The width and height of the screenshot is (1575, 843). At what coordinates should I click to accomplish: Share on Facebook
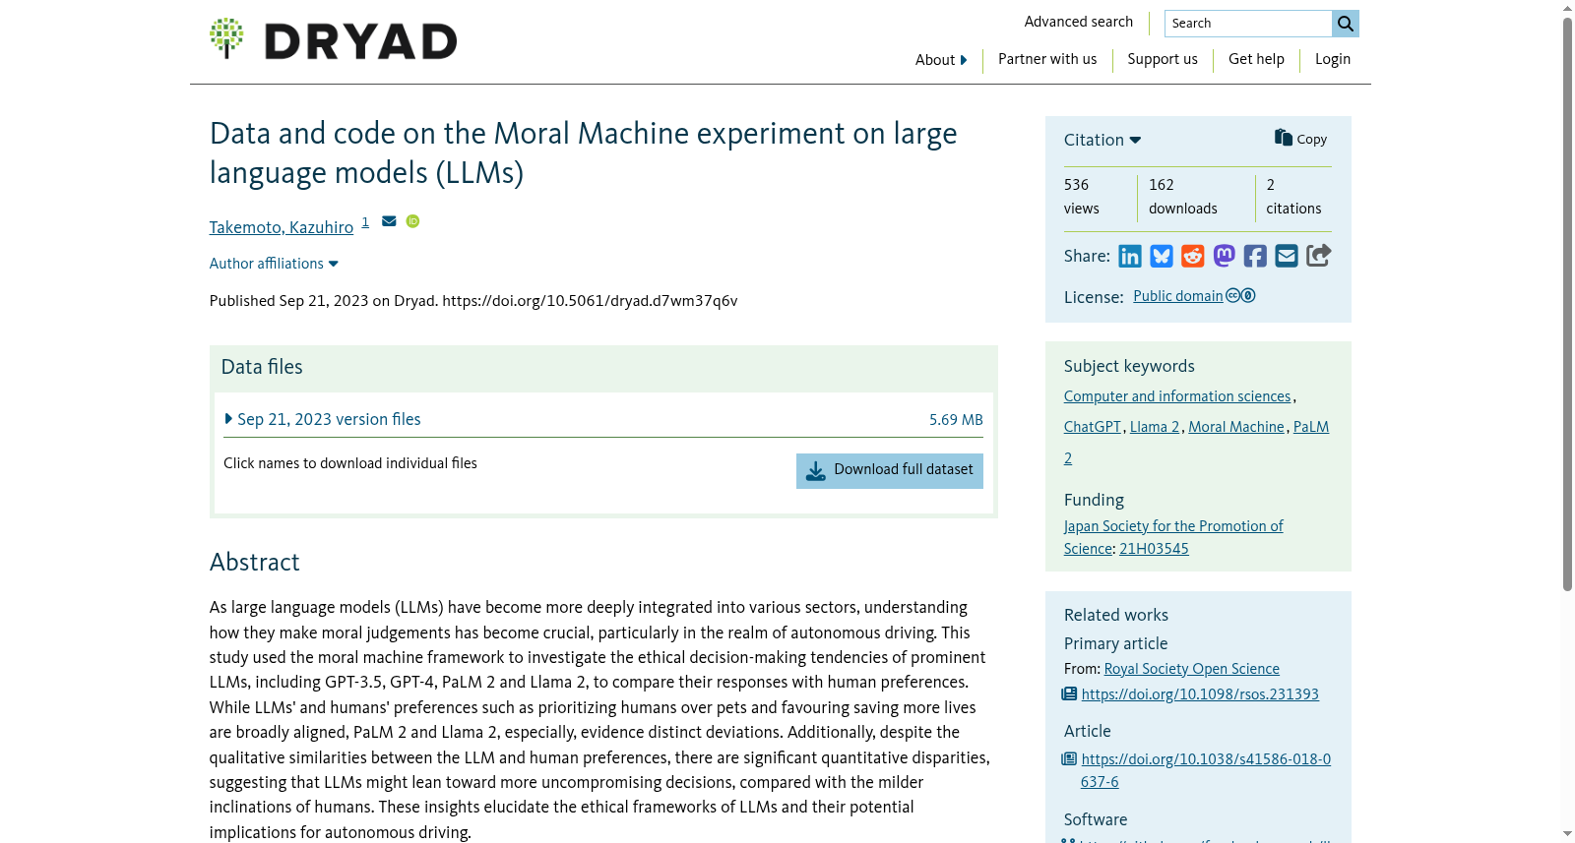point(1255,257)
